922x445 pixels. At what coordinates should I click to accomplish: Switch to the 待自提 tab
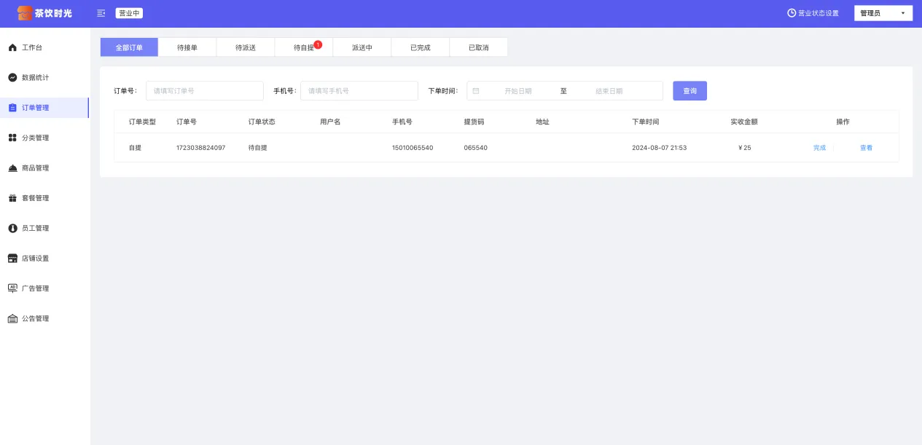point(303,47)
